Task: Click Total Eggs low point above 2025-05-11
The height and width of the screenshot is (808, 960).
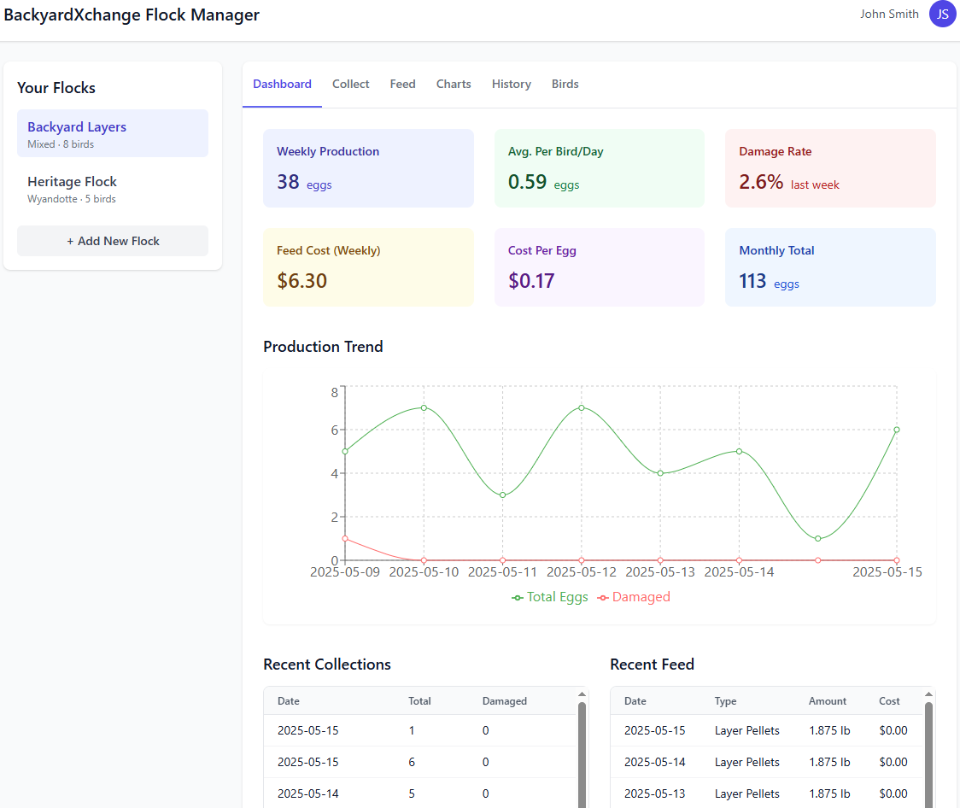Action: click(503, 495)
